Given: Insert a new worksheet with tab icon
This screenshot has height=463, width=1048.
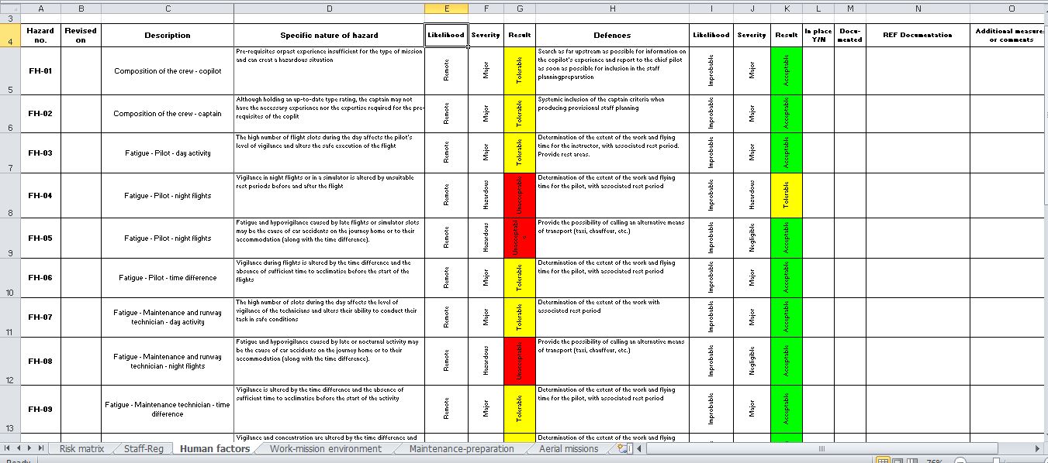Looking at the screenshot, I should click(x=622, y=448).
